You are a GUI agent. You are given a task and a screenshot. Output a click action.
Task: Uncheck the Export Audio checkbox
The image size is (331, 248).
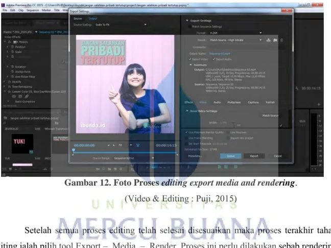click(x=214, y=59)
